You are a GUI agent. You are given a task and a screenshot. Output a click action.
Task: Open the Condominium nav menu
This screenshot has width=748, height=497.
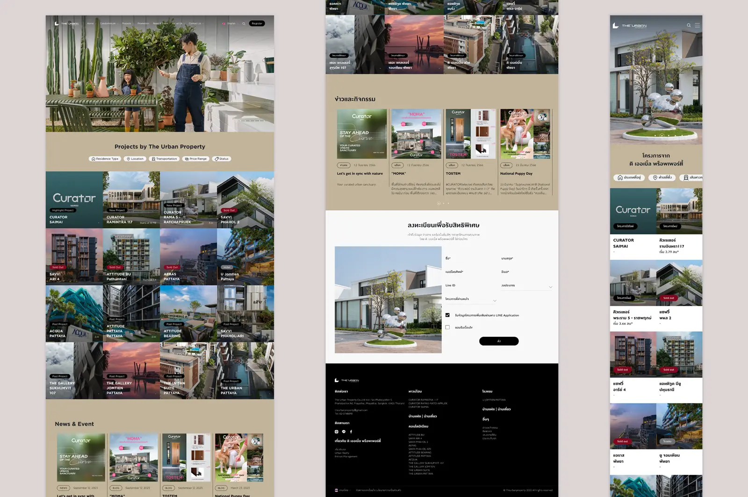click(x=108, y=23)
